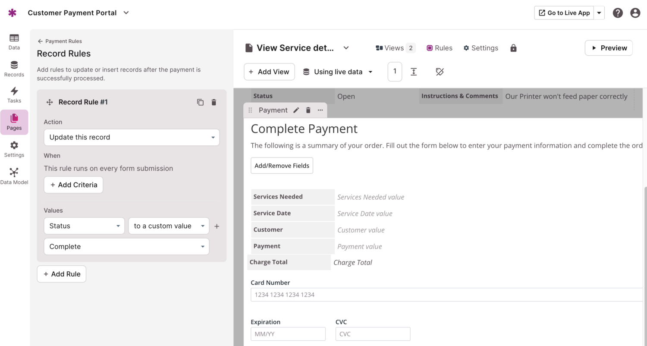Viewport: 647px width, 346px height.
Task: Expand the Using live data dropdown
Action: click(x=338, y=72)
